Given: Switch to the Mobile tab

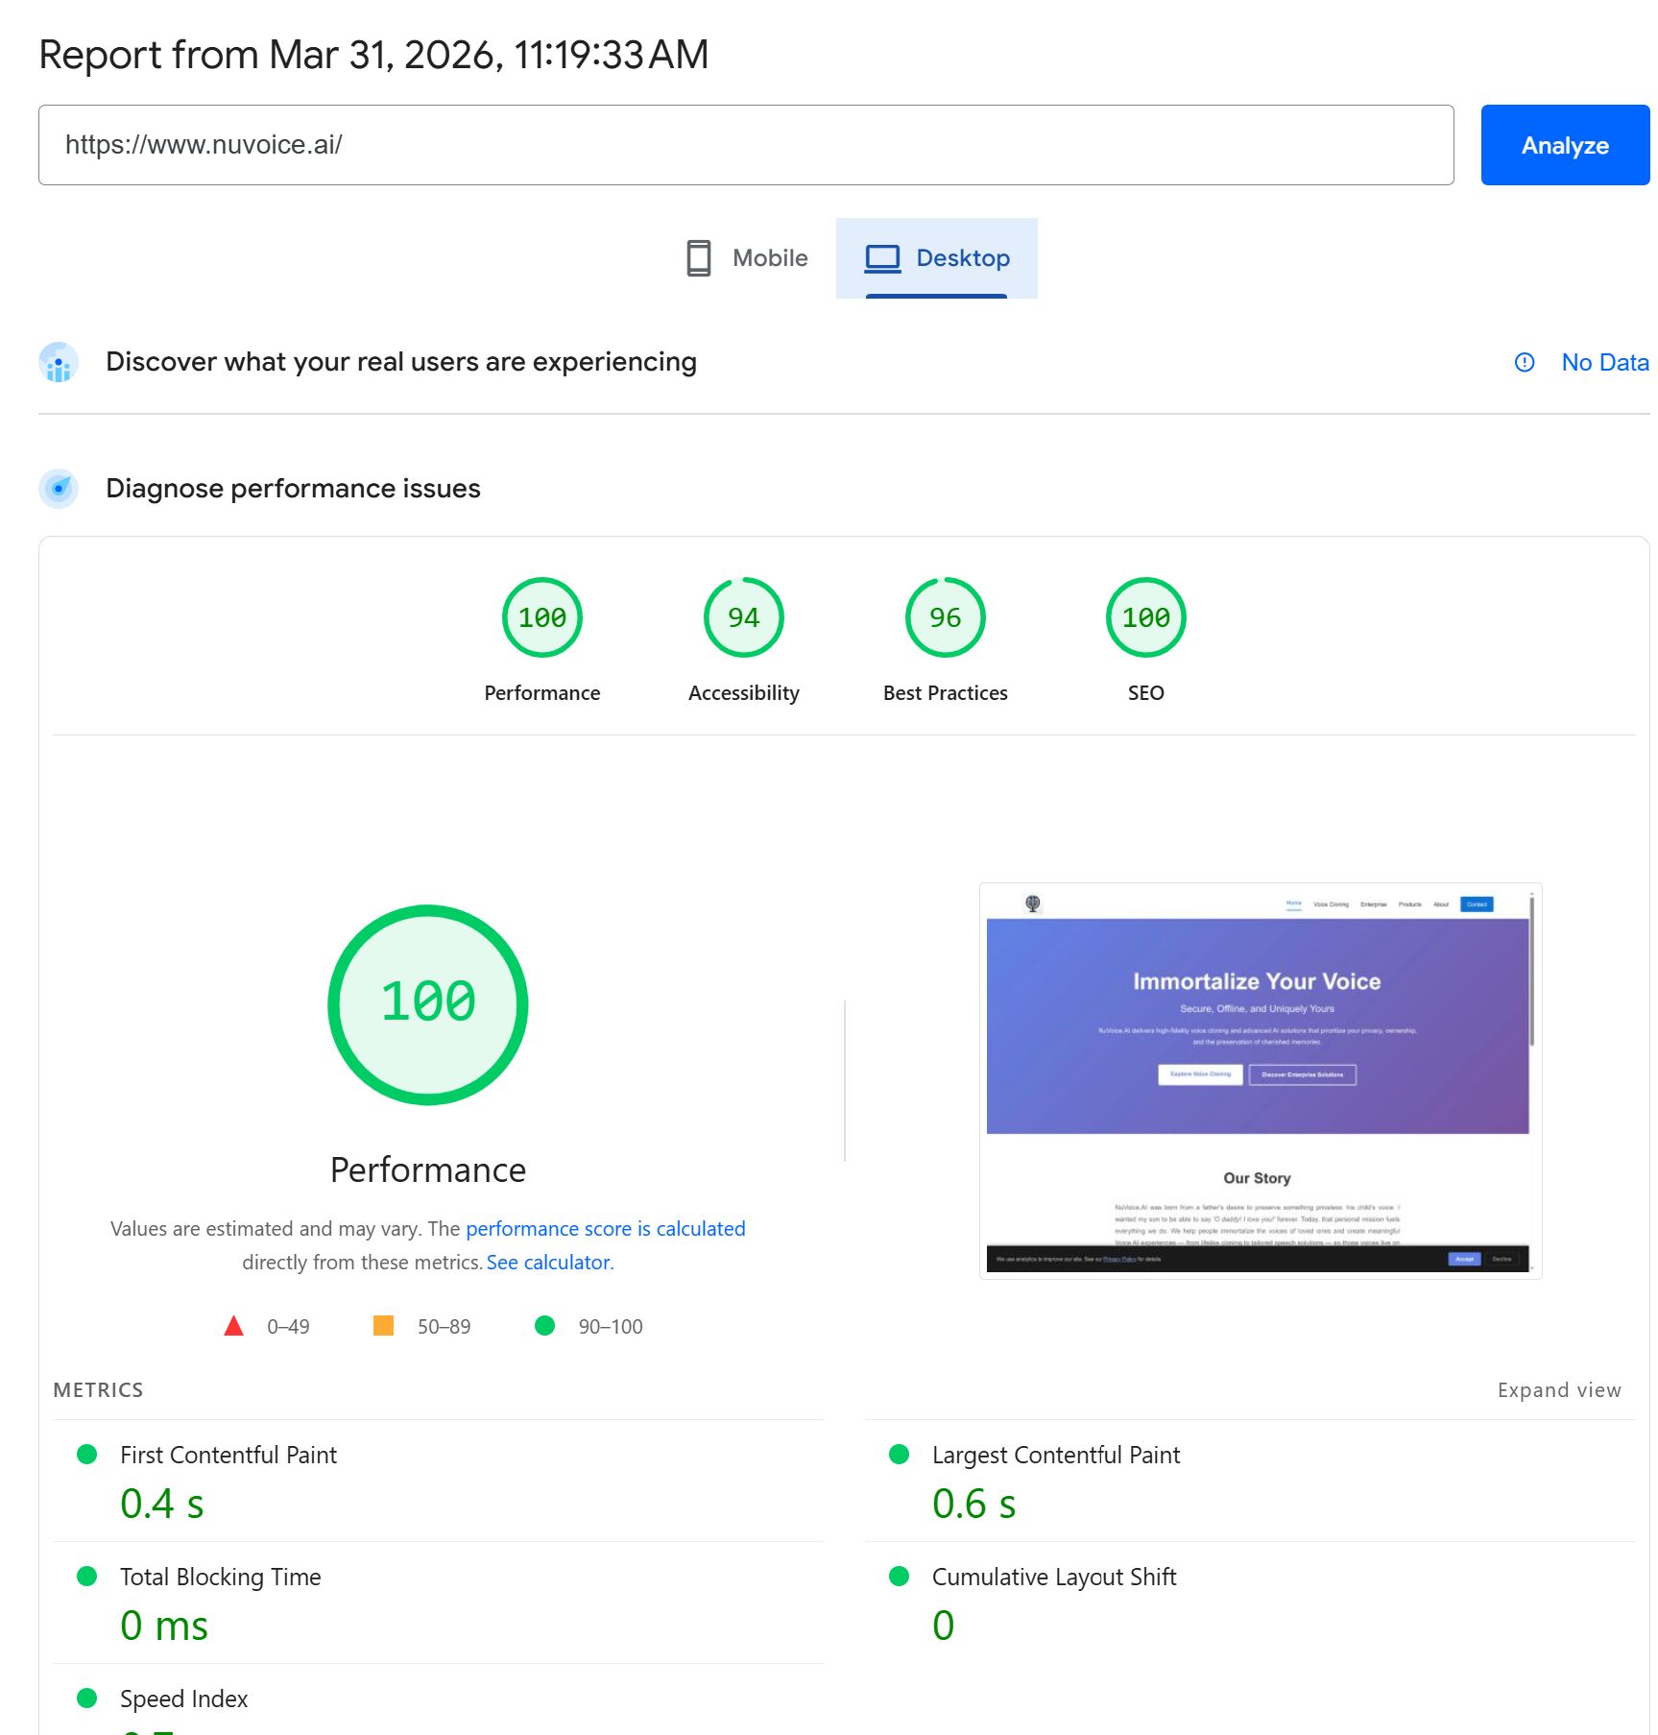Looking at the screenshot, I should click(748, 258).
